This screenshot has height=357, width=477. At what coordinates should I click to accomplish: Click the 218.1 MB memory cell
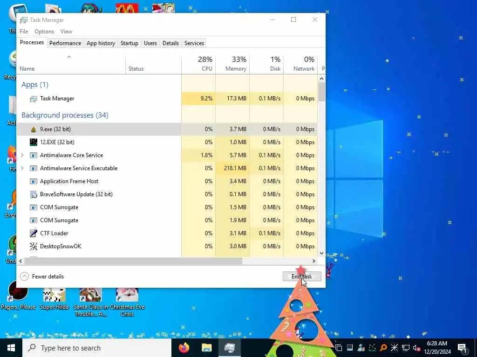pyautogui.click(x=233, y=168)
